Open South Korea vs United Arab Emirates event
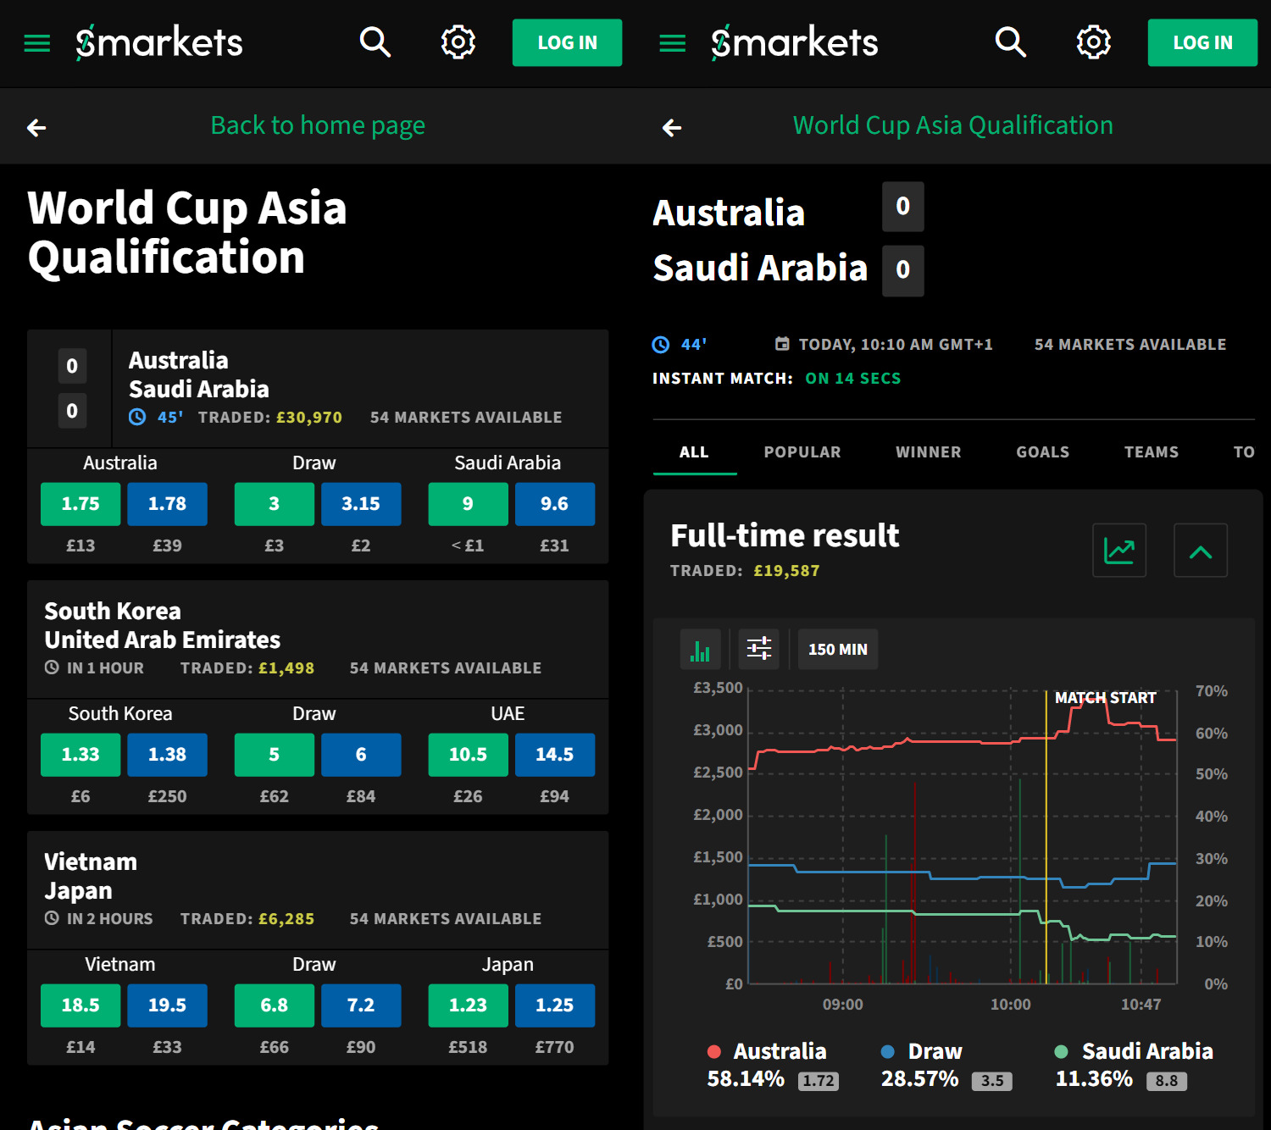The height and width of the screenshot is (1130, 1271). click(x=318, y=640)
